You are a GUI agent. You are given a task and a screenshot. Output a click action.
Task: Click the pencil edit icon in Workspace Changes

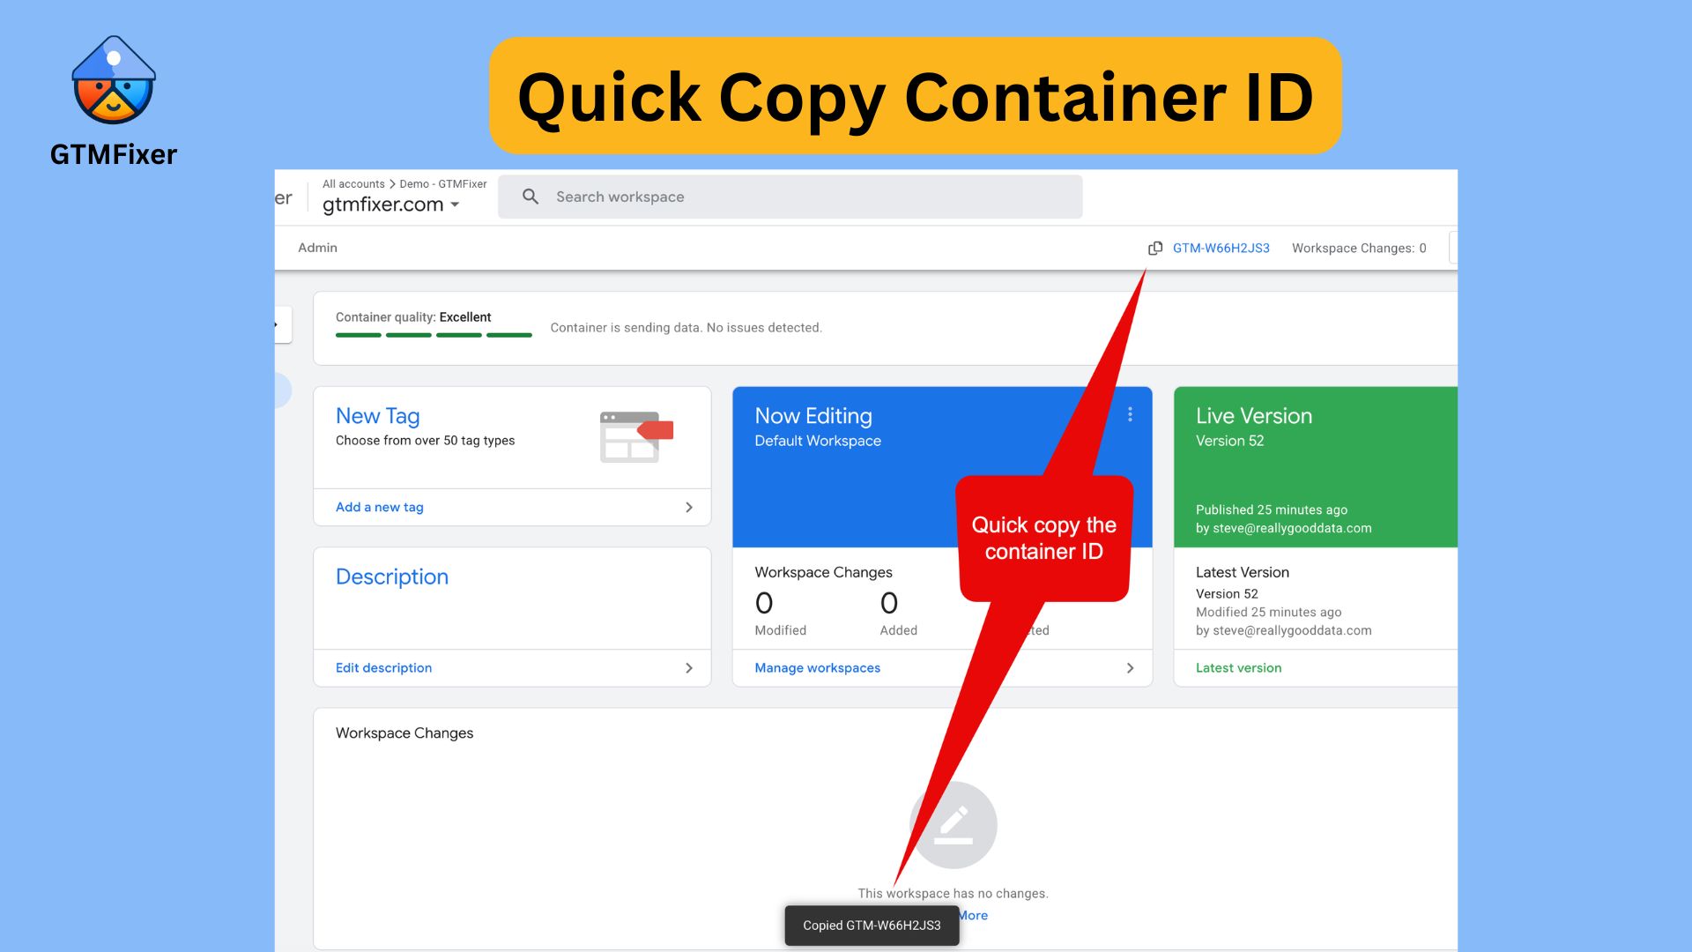coord(954,825)
